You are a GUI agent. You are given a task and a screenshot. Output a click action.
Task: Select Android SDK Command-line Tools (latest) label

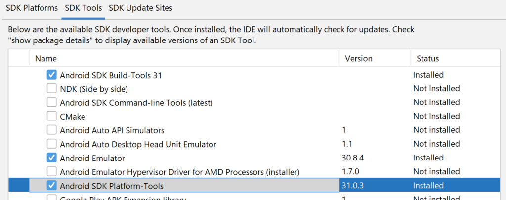136,103
